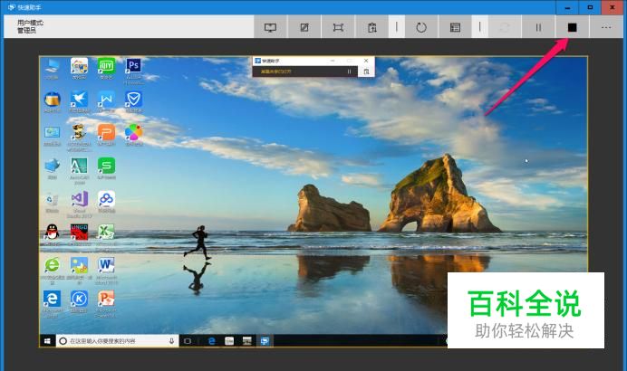Toggle the instruction channel clipboard icon
Image resolution: width=627 pixels, height=371 pixels.
(371, 27)
